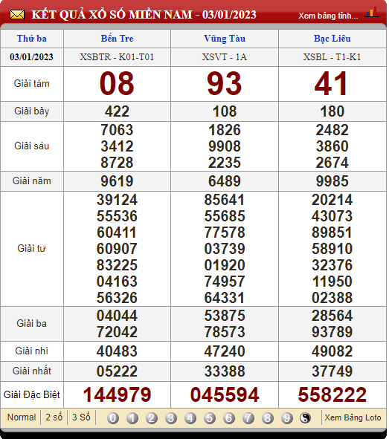Click the yin-yang symbol icon

[x=305, y=418]
